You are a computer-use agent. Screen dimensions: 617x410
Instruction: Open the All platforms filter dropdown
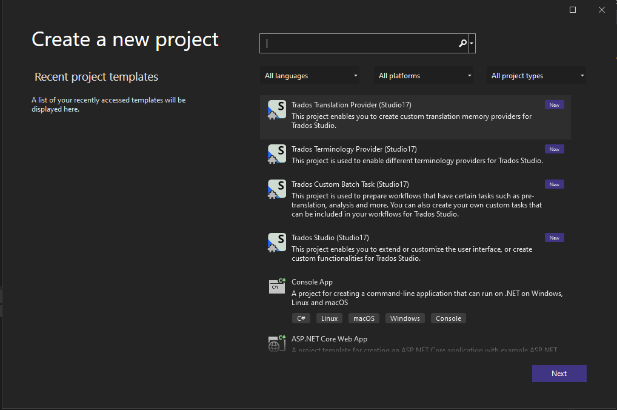(424, 76)
